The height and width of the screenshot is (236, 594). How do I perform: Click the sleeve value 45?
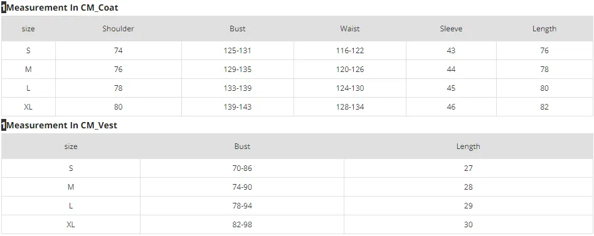[451, 88]
